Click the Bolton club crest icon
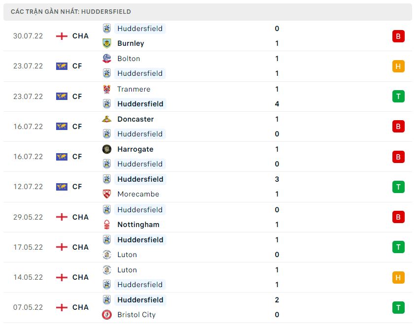 coord(107,59)
